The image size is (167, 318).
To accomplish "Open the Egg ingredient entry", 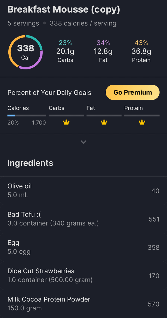I will [83, 247].
